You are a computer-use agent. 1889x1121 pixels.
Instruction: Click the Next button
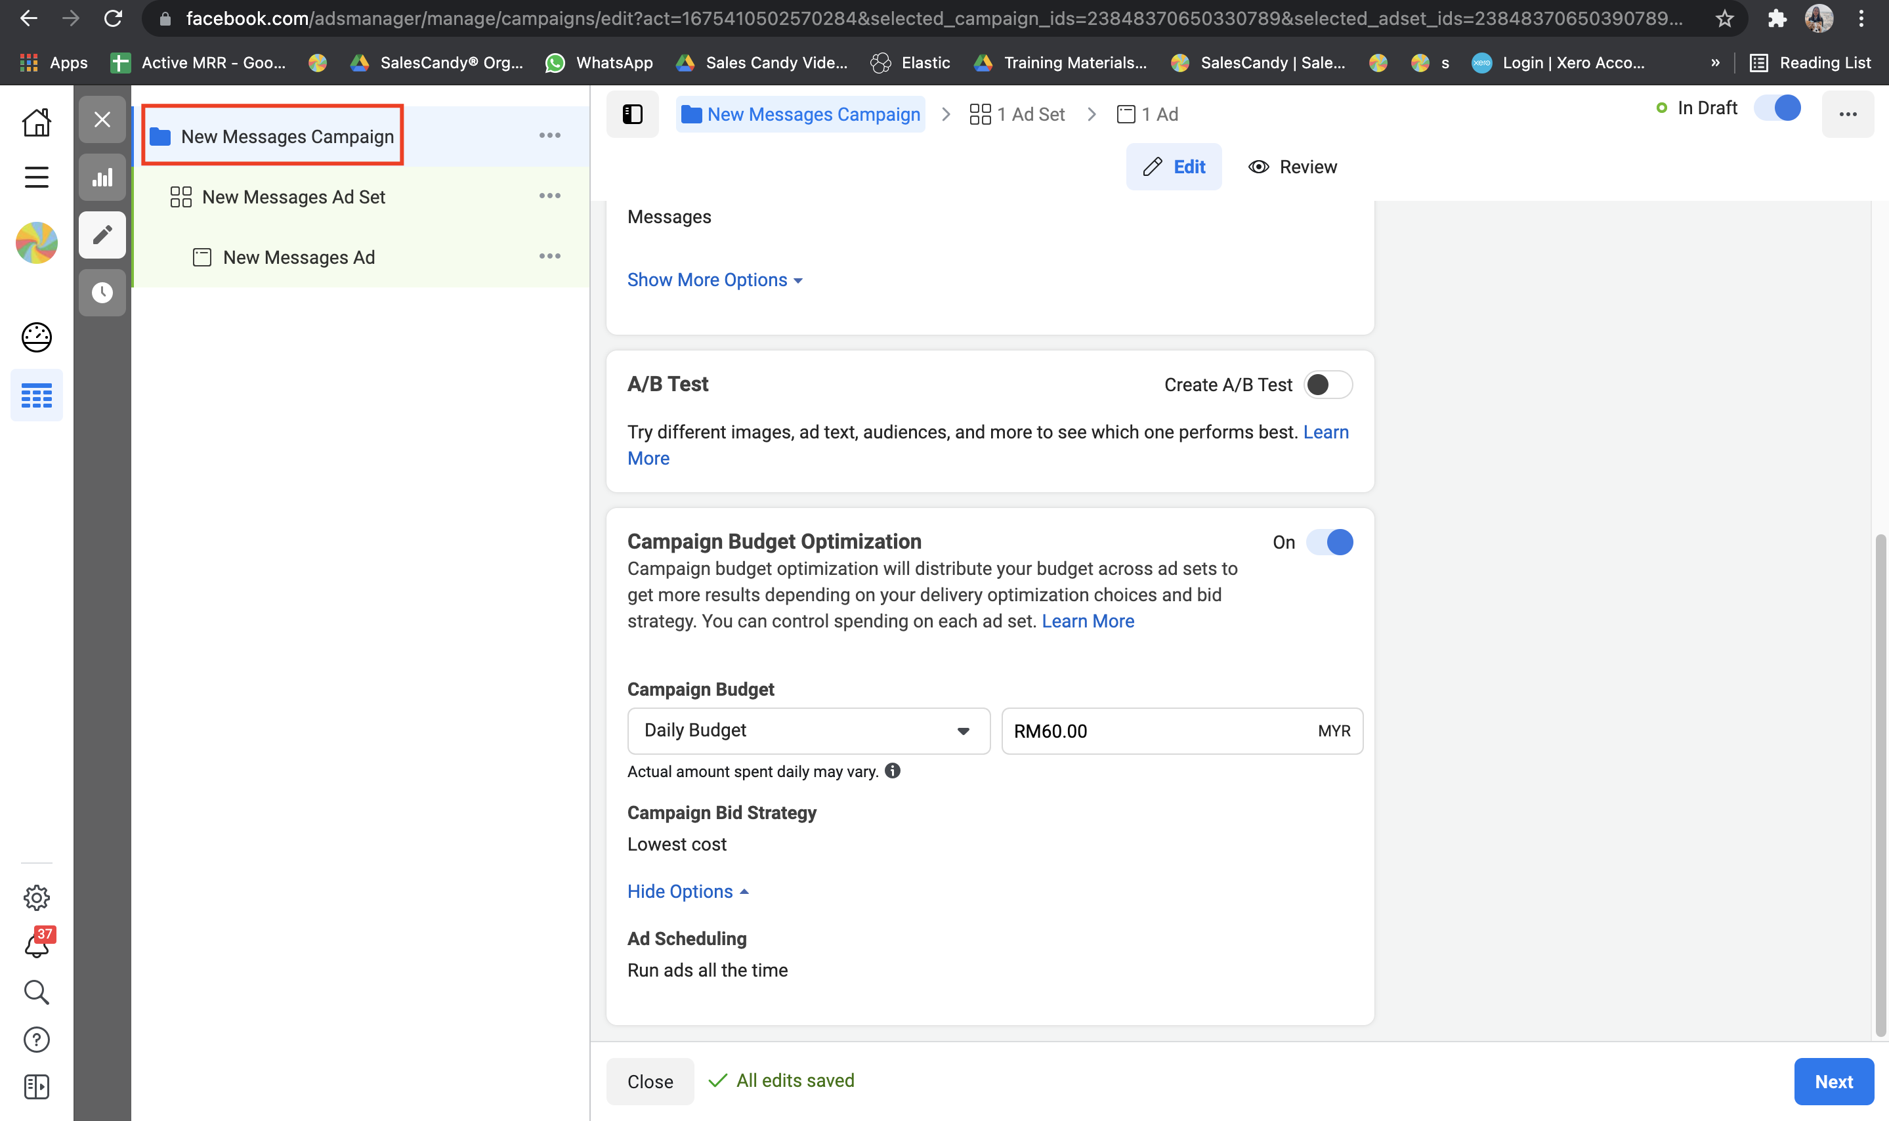(1833, 1082)
